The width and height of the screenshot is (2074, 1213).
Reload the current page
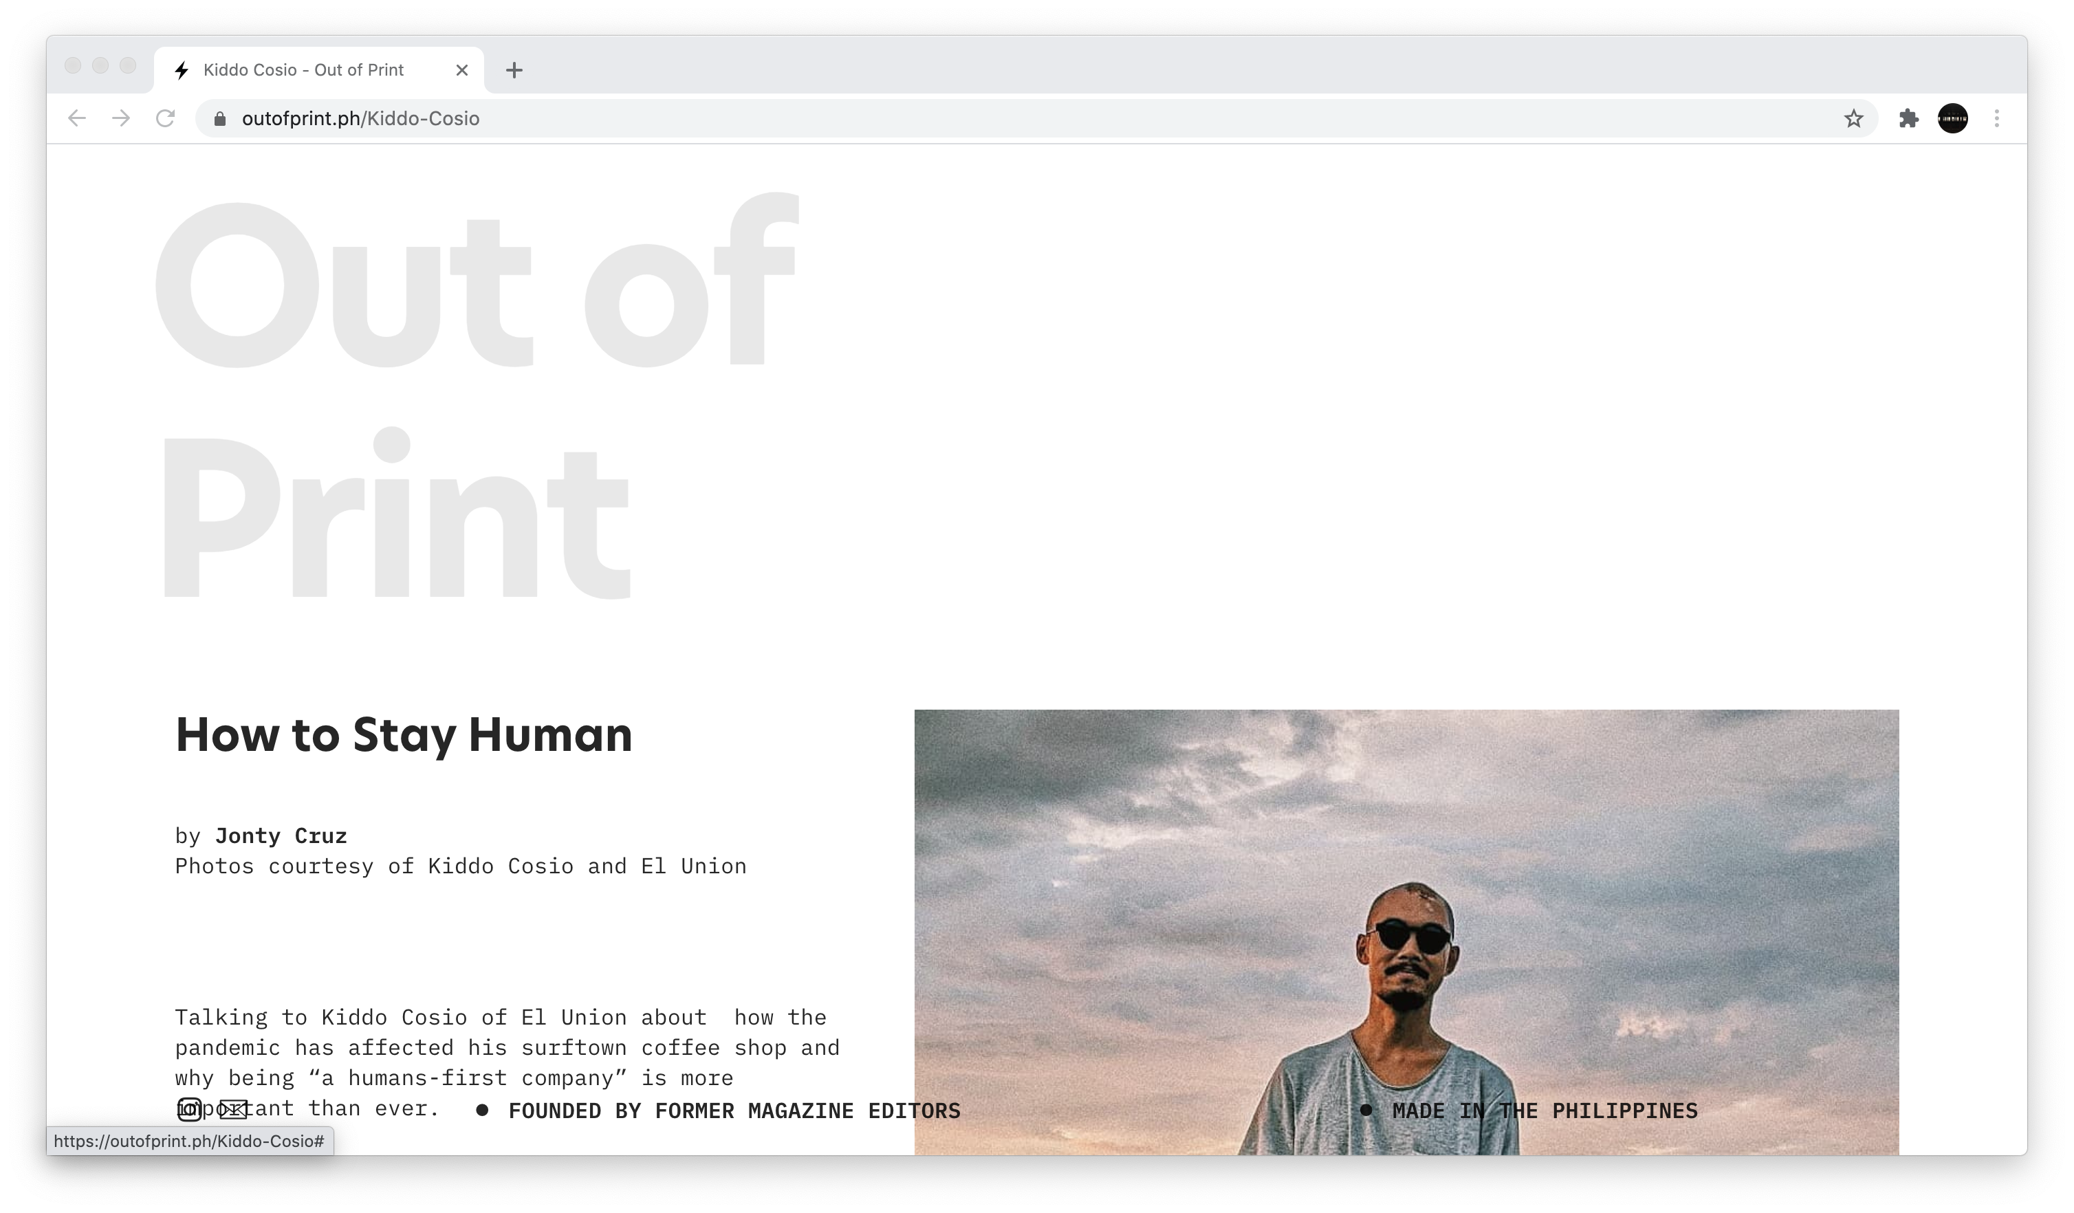click(x=166, y=118)
